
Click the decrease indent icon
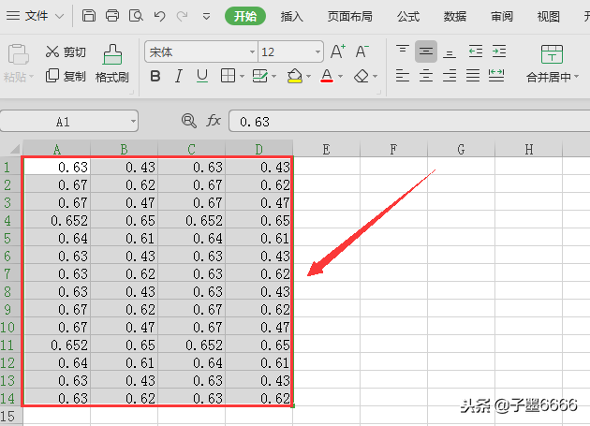pos(476,51)
